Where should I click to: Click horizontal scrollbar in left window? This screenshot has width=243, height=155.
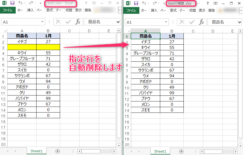(x=95, y=151)
